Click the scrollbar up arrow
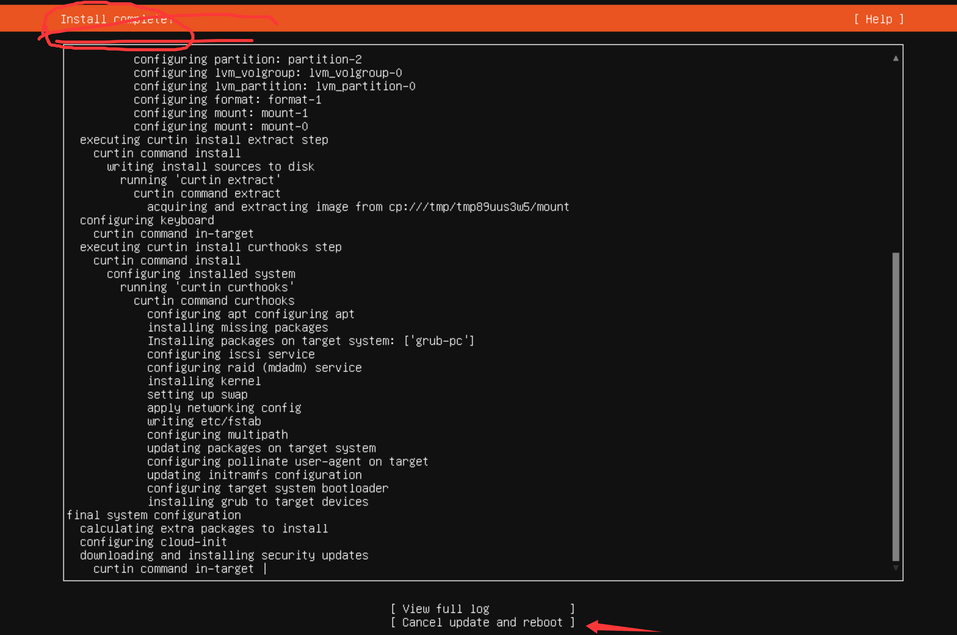This screenshot has height=635, width=957. (895, 59)
